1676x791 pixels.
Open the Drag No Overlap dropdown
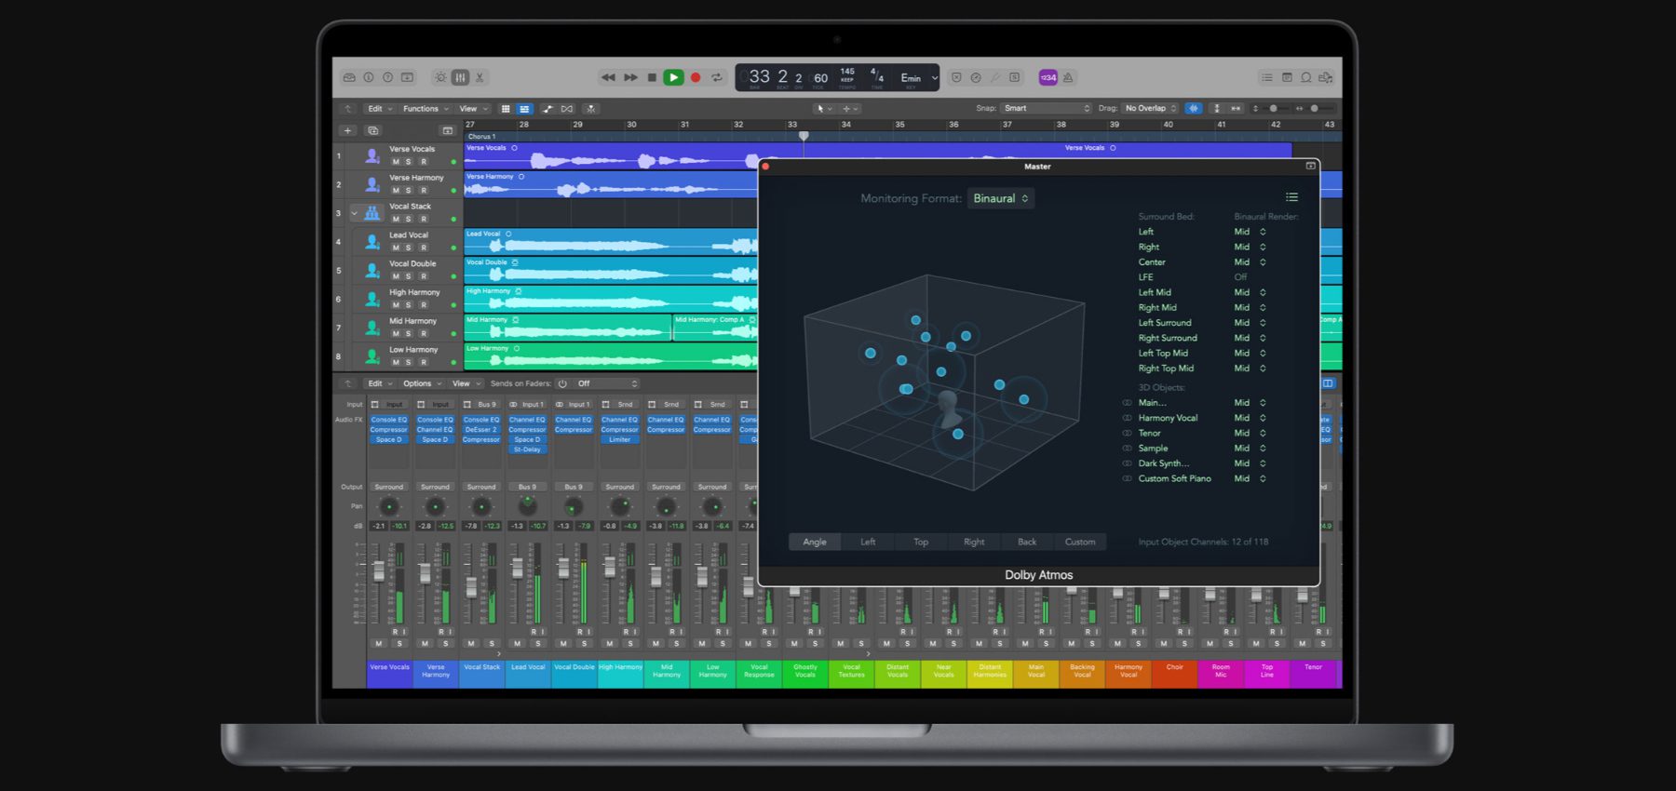(1151, 109)
